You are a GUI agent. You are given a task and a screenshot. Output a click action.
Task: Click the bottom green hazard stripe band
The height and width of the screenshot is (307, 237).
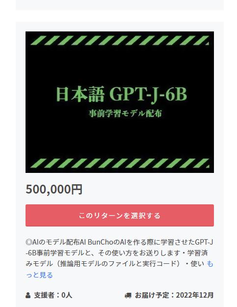pos(120,163)
